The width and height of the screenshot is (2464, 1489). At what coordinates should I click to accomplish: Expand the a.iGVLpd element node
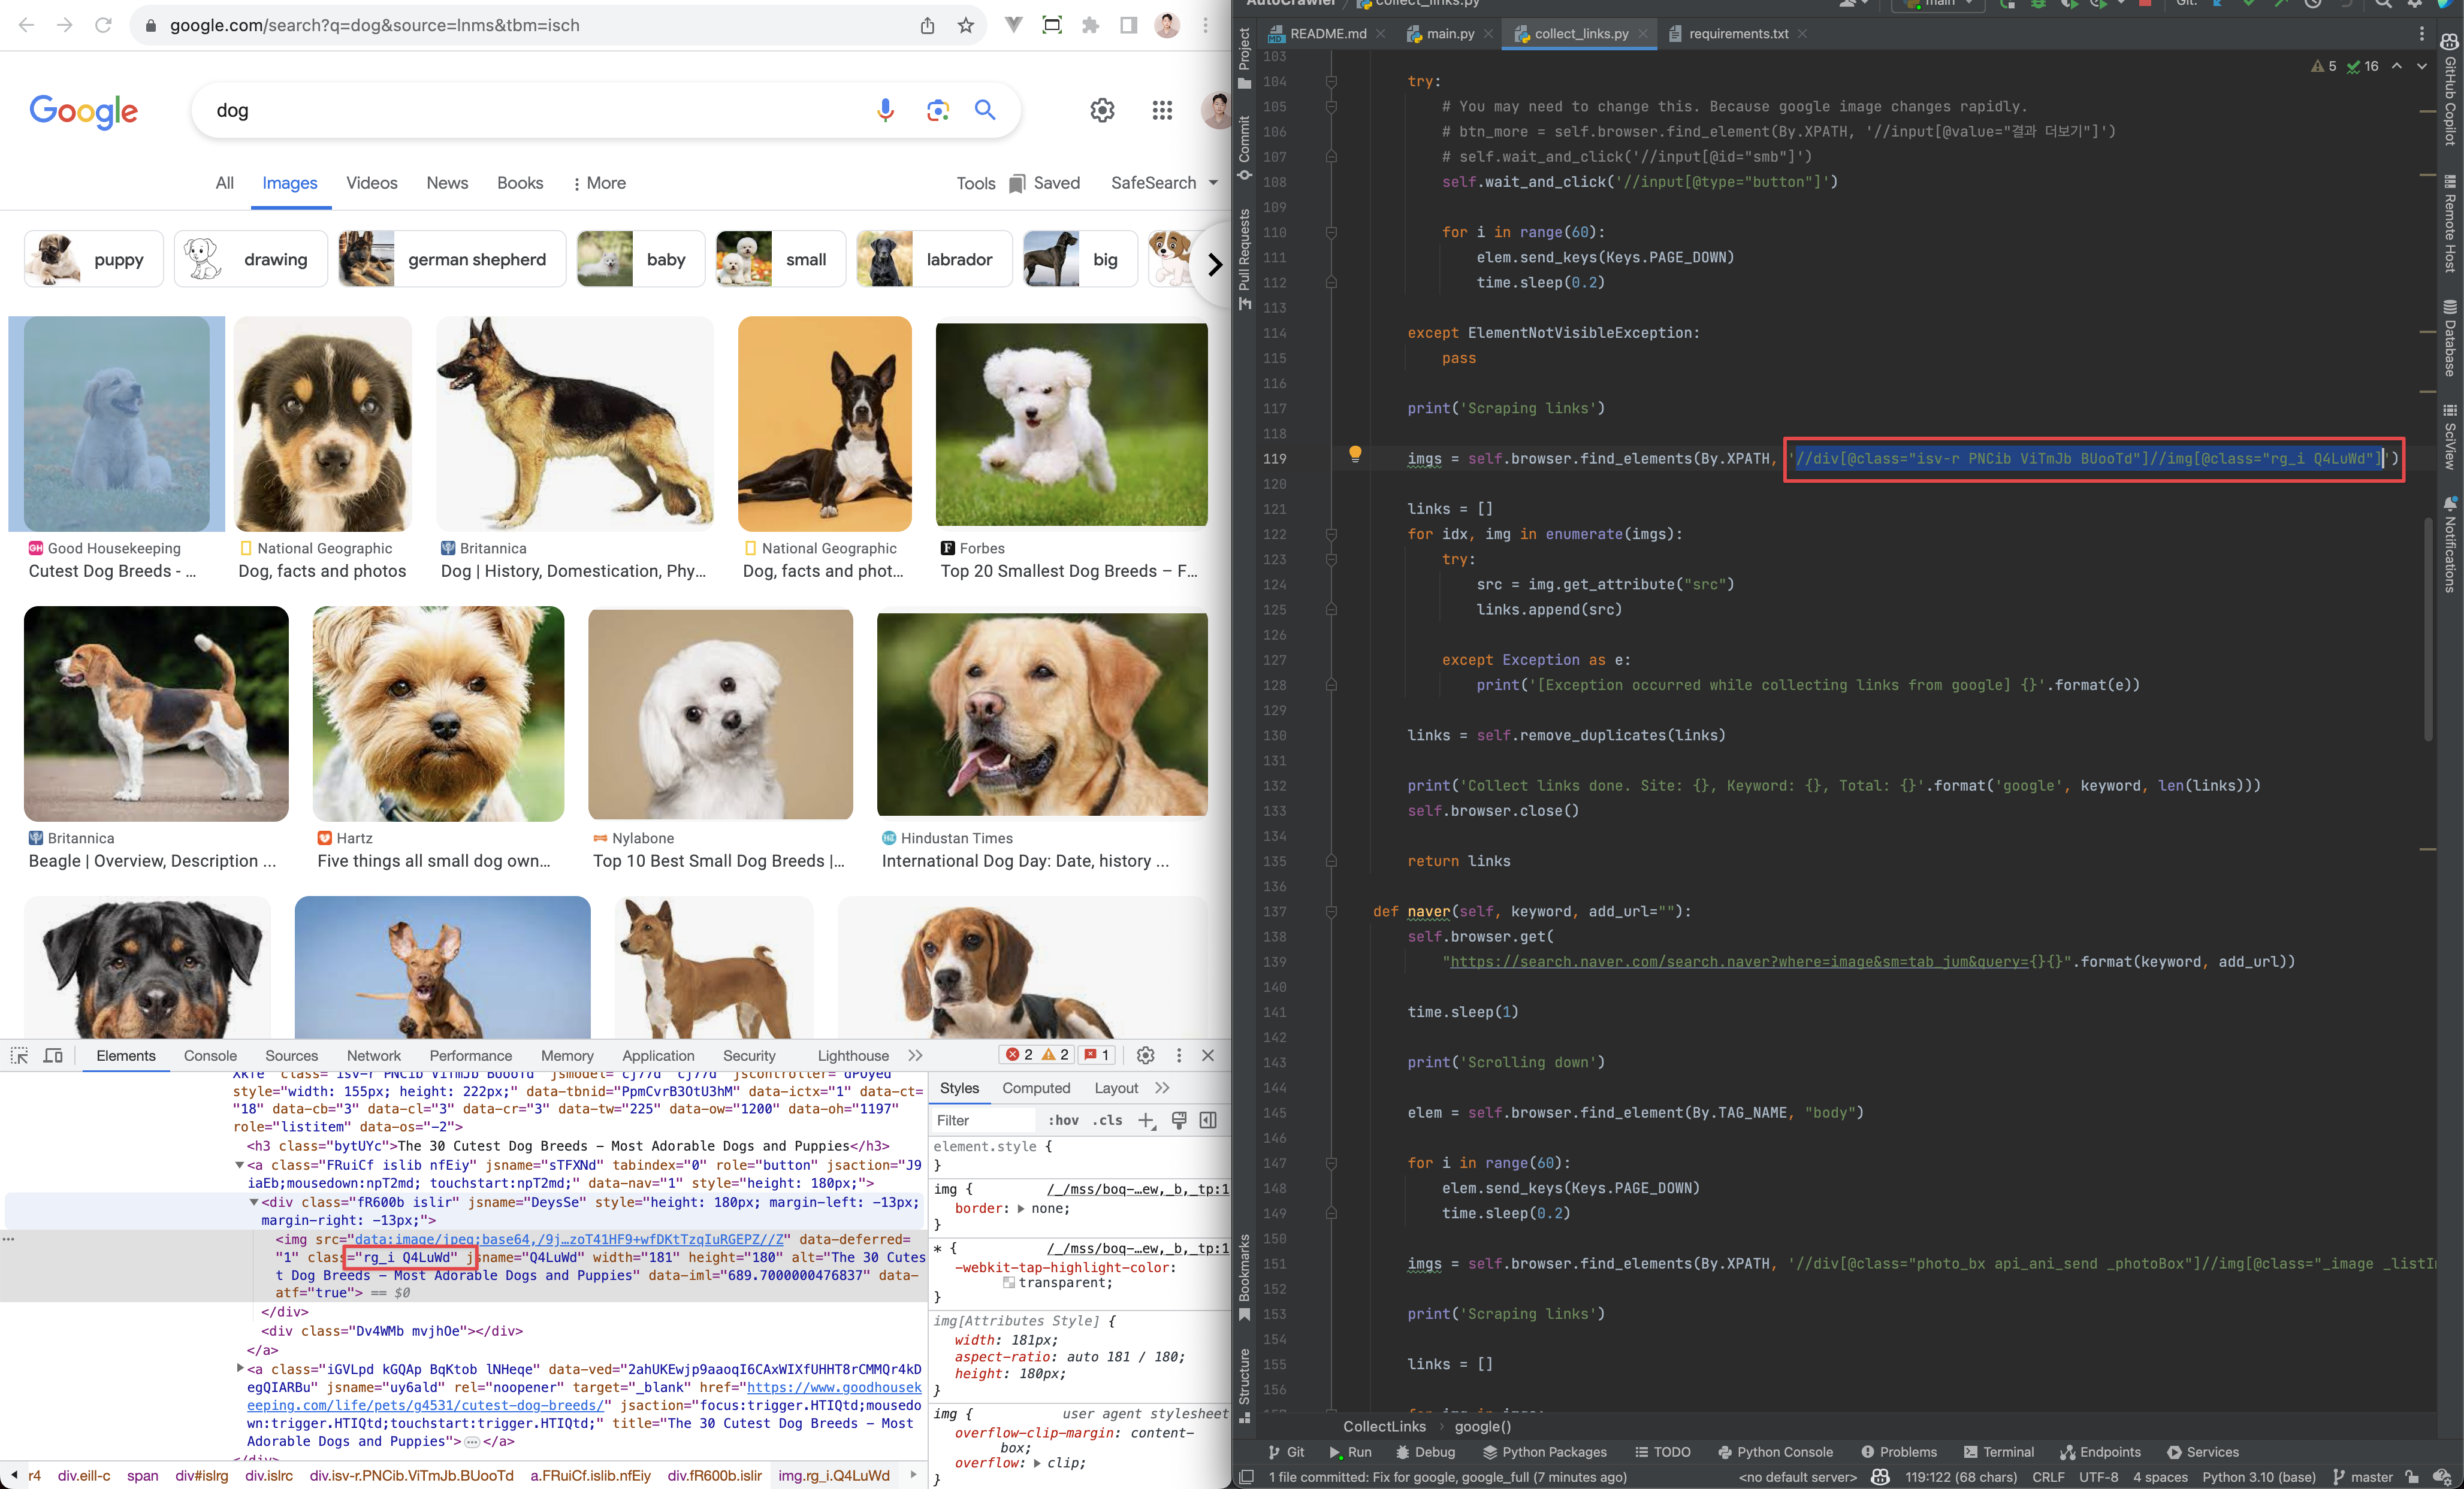tap(240, 1369)
